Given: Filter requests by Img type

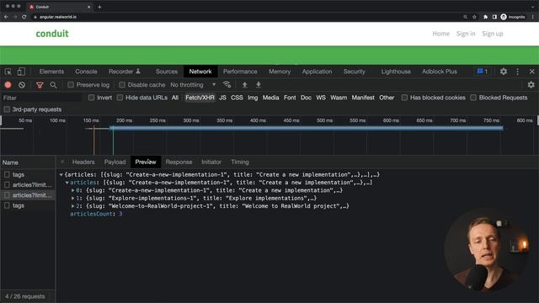Looking at the screenshot, I should coord(253,98).
